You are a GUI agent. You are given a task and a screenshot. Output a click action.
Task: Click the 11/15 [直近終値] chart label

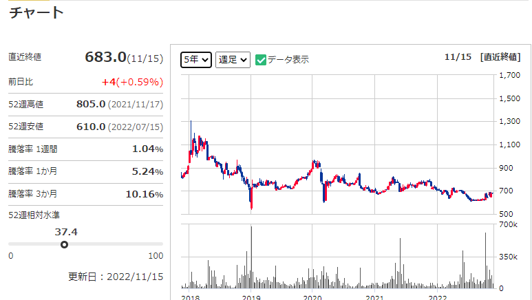(x=482, y=57)
